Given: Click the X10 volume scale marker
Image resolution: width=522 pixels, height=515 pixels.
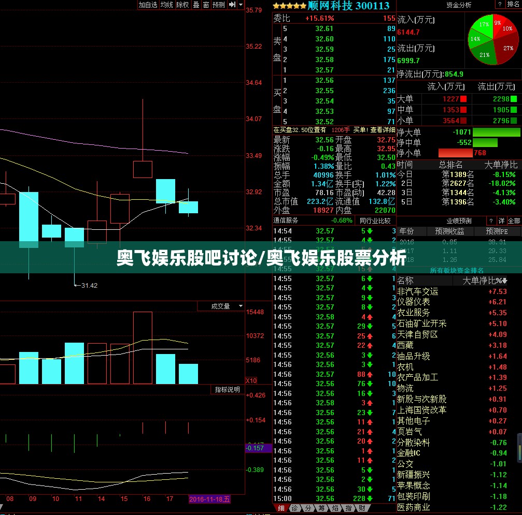Looking at the screenshot, I should click(x=251, y=380).
